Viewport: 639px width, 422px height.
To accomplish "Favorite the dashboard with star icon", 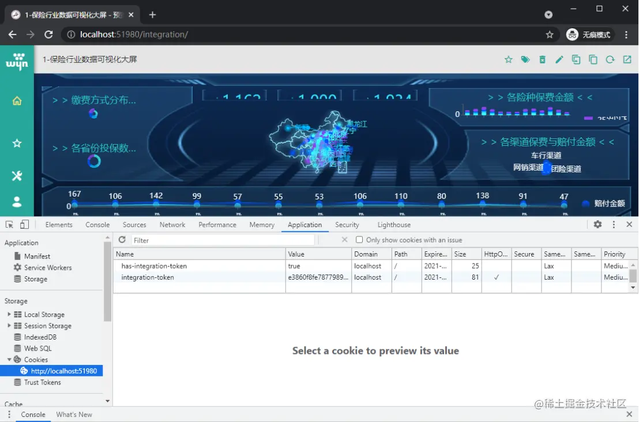I will coord(508,60).
